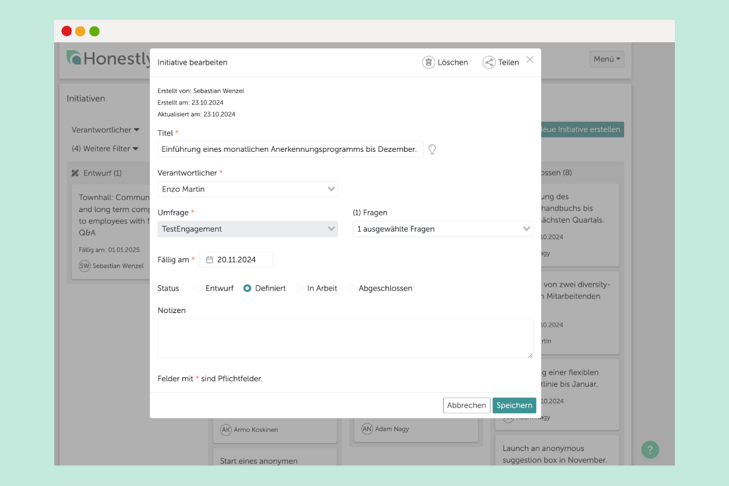The image size is (729, 486).
Task: Click the calendar icon in Fällig am field
Action: [210, 260]
